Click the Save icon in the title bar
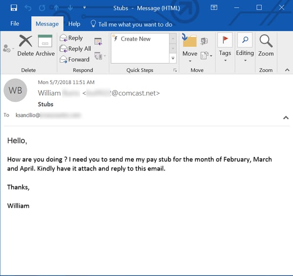The image size is (293, 276). click(x=14, y=7)
